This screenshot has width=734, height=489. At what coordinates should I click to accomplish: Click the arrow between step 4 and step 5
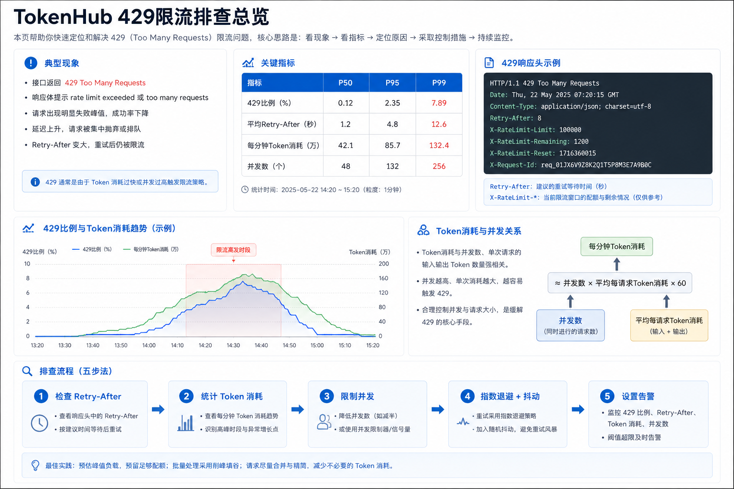pos(578,409)
